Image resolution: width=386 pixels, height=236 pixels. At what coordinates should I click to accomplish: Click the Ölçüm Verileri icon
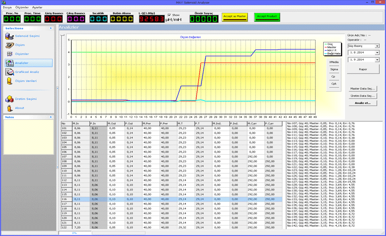[x=9, y=81]
